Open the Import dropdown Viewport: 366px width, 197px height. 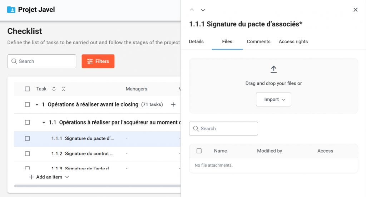coord(273,100)
